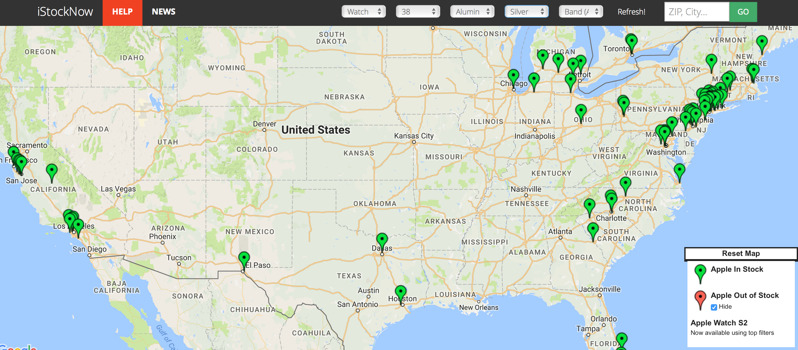Click the ZIP, City search field
This screenshot has height=350, width=798.
pyautogui.click(x=697, y=12)
